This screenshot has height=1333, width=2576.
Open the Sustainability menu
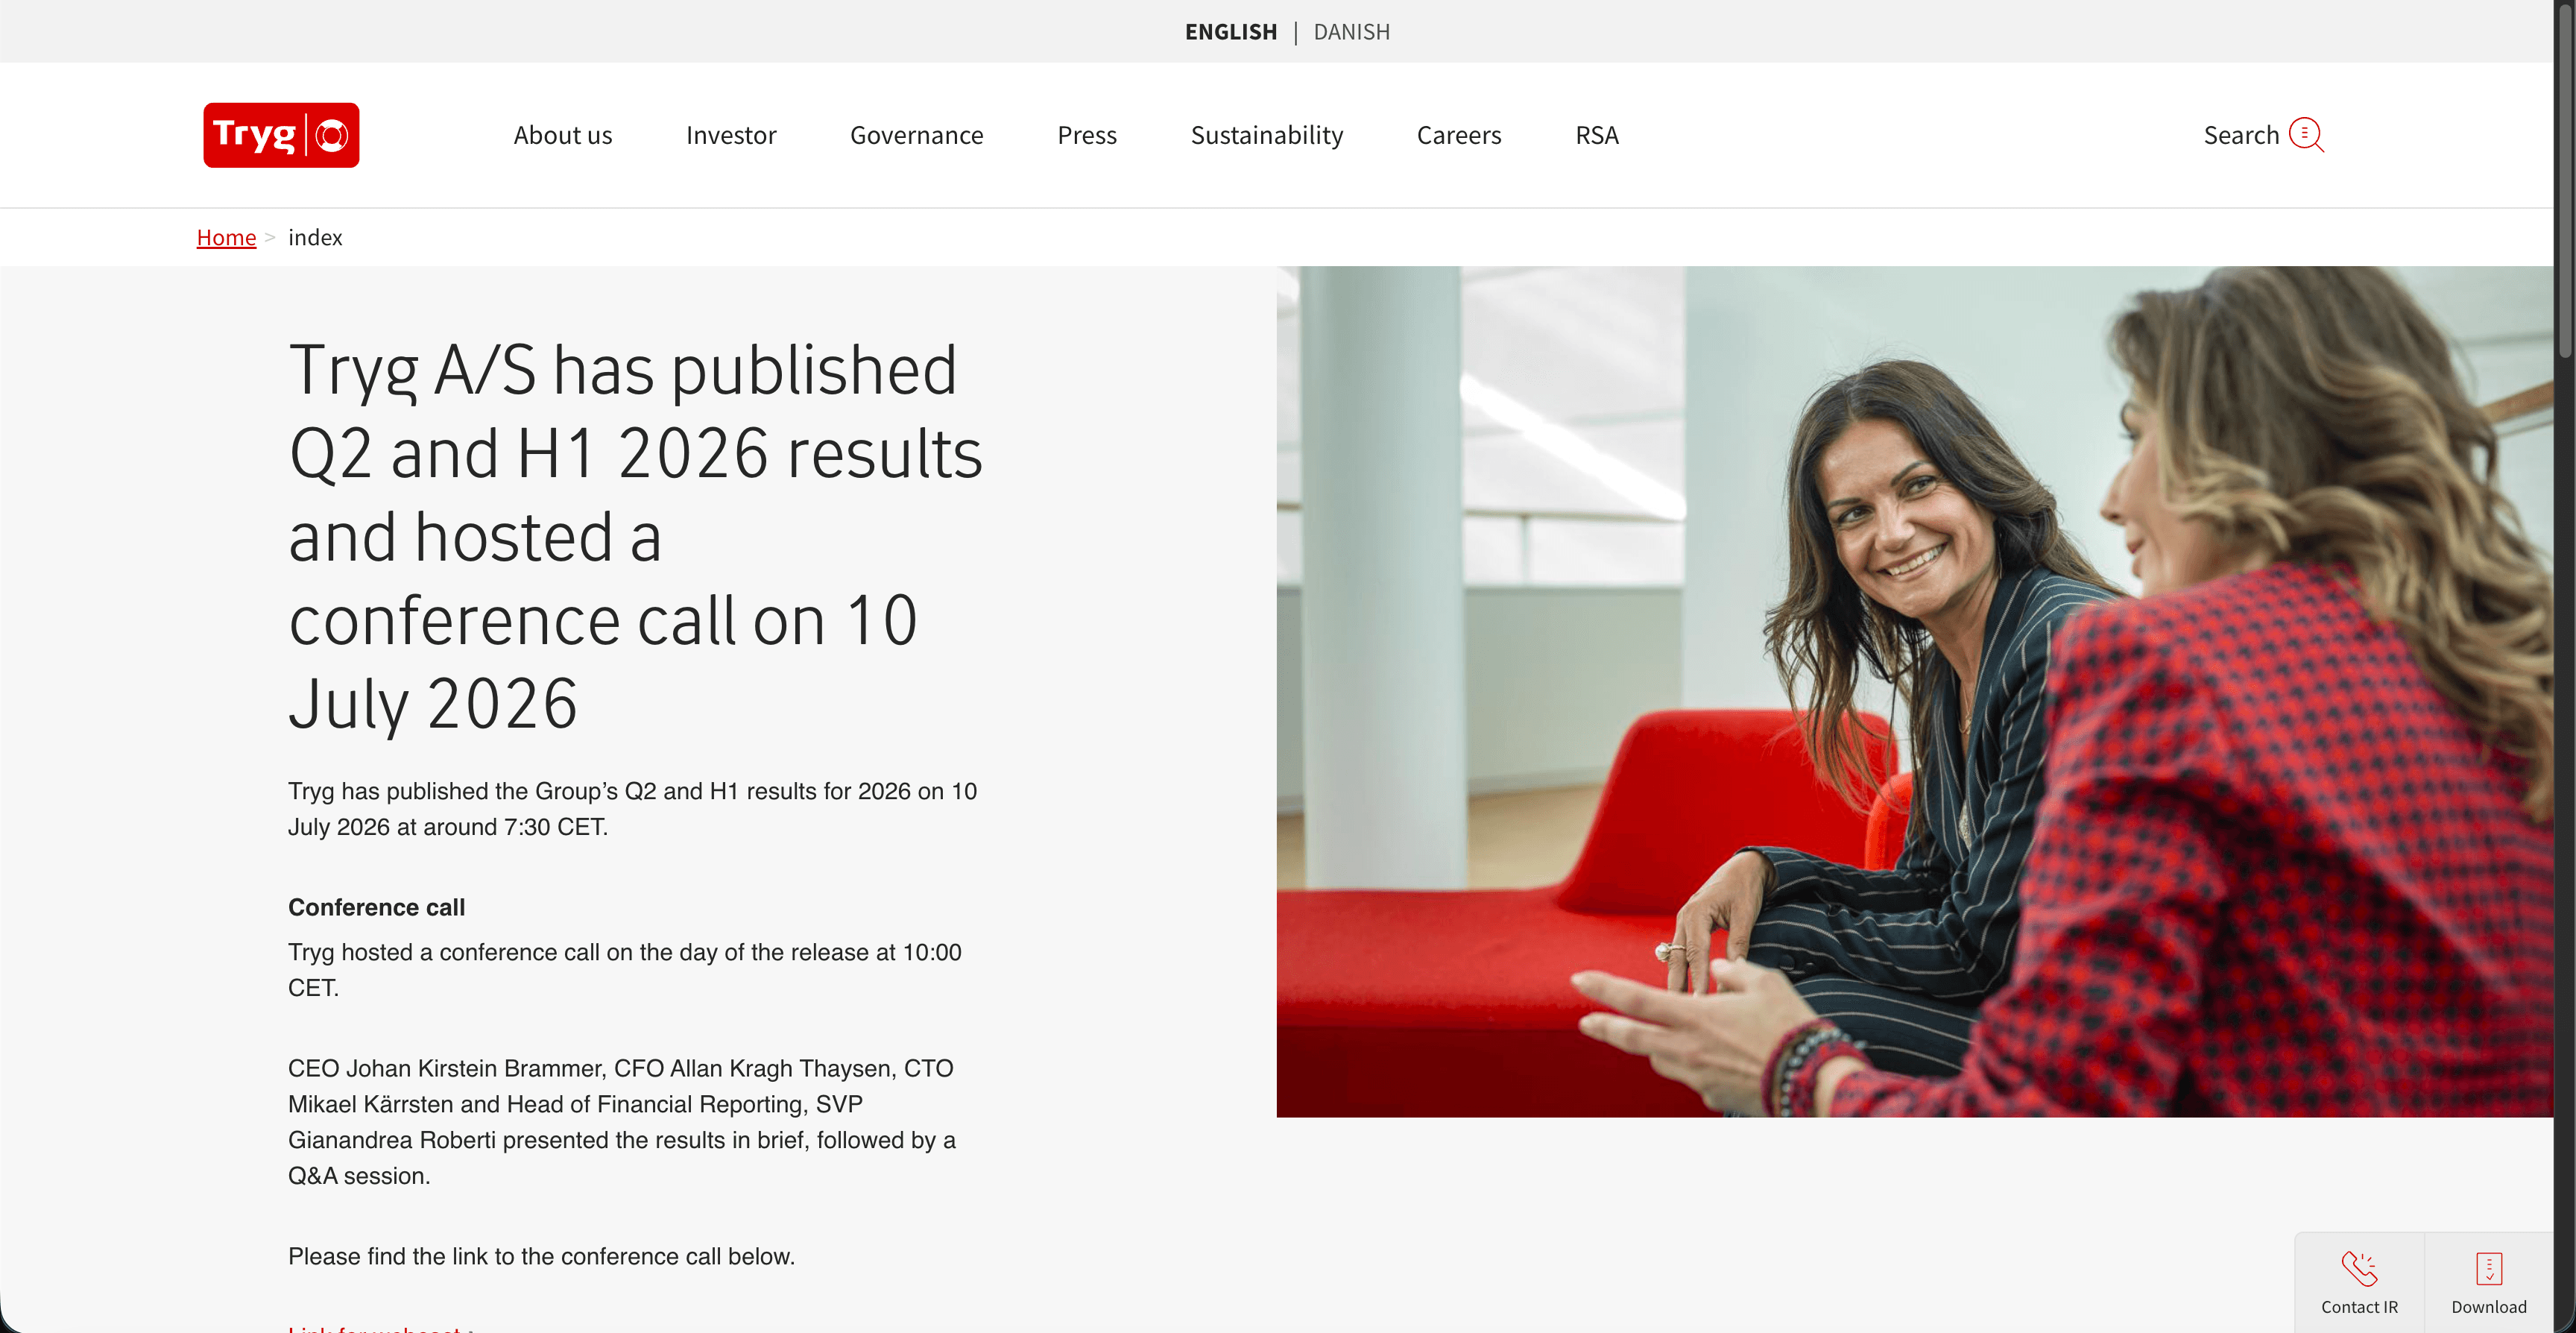coord(1267,135)
